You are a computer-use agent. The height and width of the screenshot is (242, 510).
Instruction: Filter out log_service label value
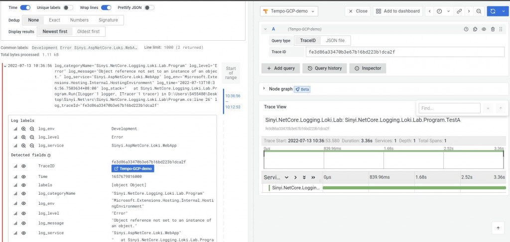(x=32, y=146)
